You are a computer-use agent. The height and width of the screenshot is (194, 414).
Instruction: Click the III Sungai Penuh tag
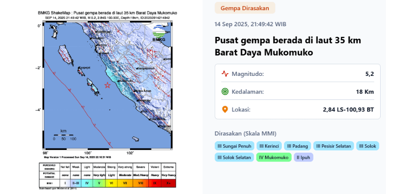click(x=234, y=146)
